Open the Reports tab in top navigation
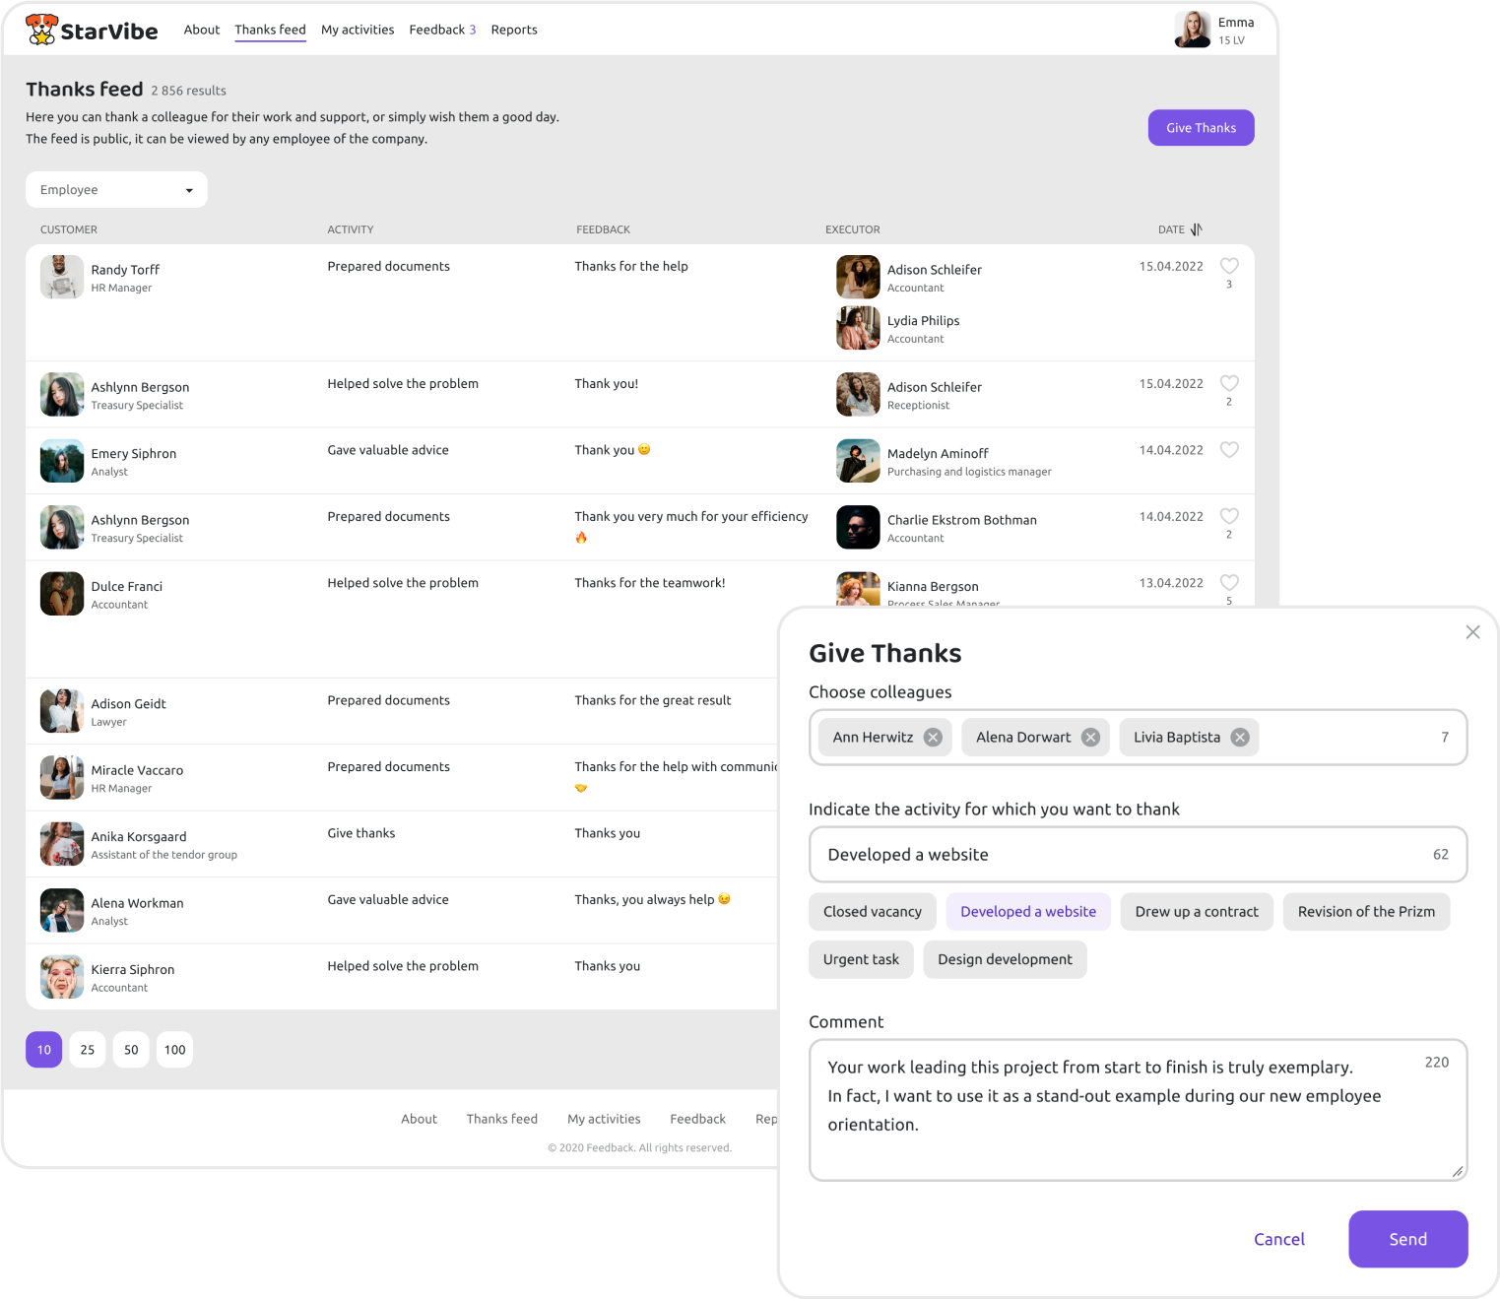The height and width of the screenshot is (1299, 1500). (x=514, y=30)
